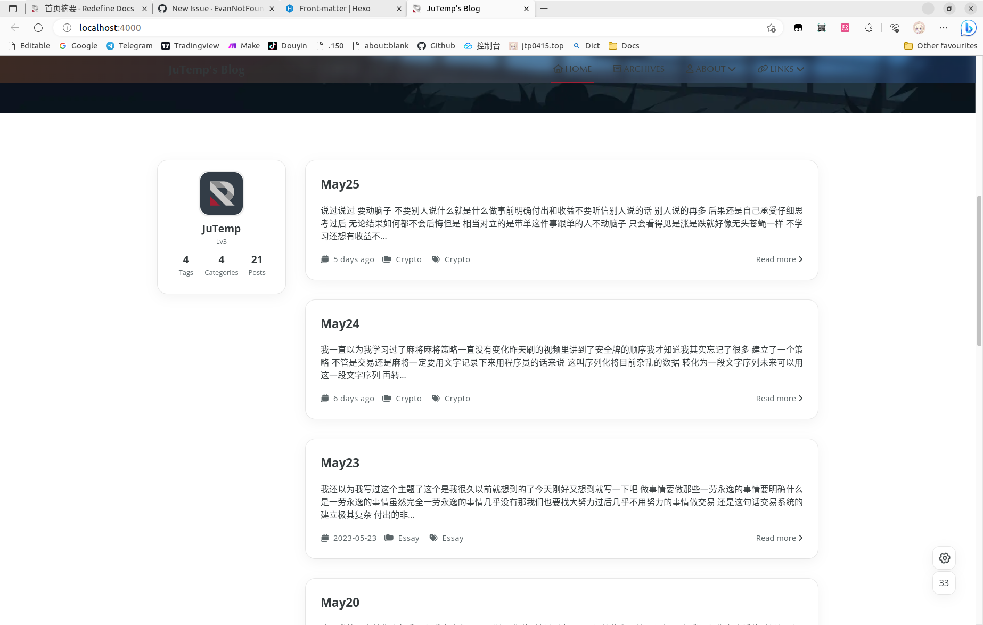
Task: Expand the LINKS dropdown menu
Action: click(781, 69)
